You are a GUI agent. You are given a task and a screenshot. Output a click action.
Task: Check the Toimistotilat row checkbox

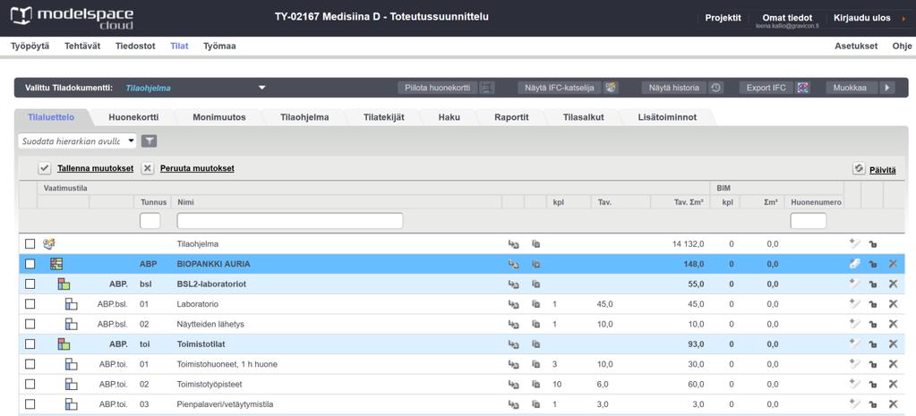coord(30,344)
